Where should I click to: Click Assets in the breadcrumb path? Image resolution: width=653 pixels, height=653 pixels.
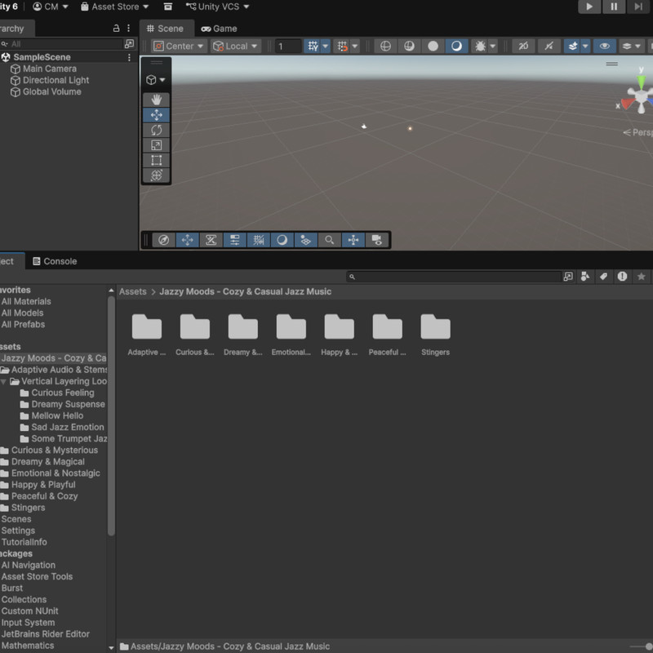[133, 292]
